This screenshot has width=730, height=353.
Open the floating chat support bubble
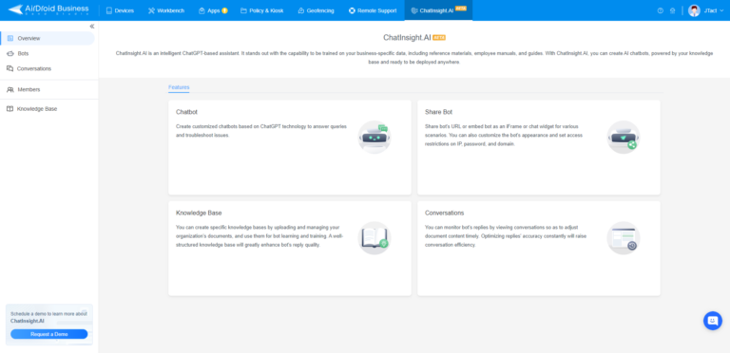pyautogui.click(x=712, y=321)
